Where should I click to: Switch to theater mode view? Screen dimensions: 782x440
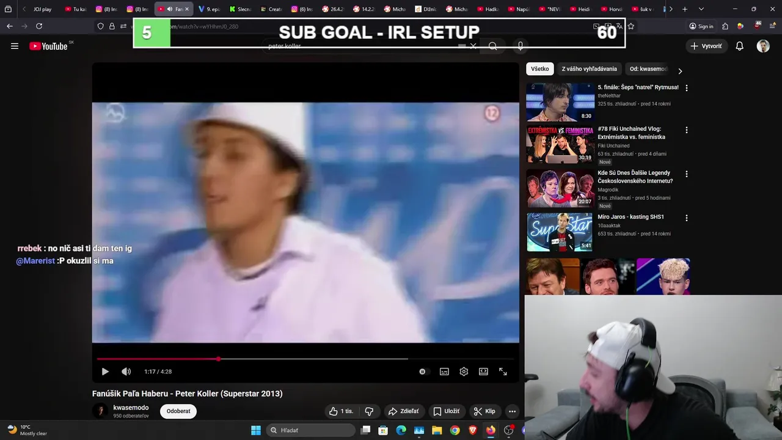(483, 372)
